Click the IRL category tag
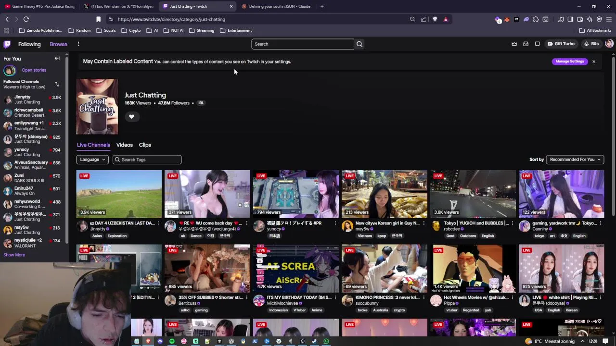616x346 pixels. click(x=201, y=103)
